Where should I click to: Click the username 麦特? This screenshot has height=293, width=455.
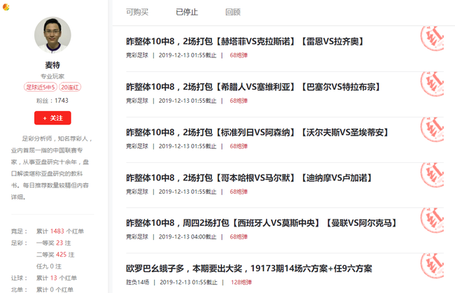(x=52, y=65)
